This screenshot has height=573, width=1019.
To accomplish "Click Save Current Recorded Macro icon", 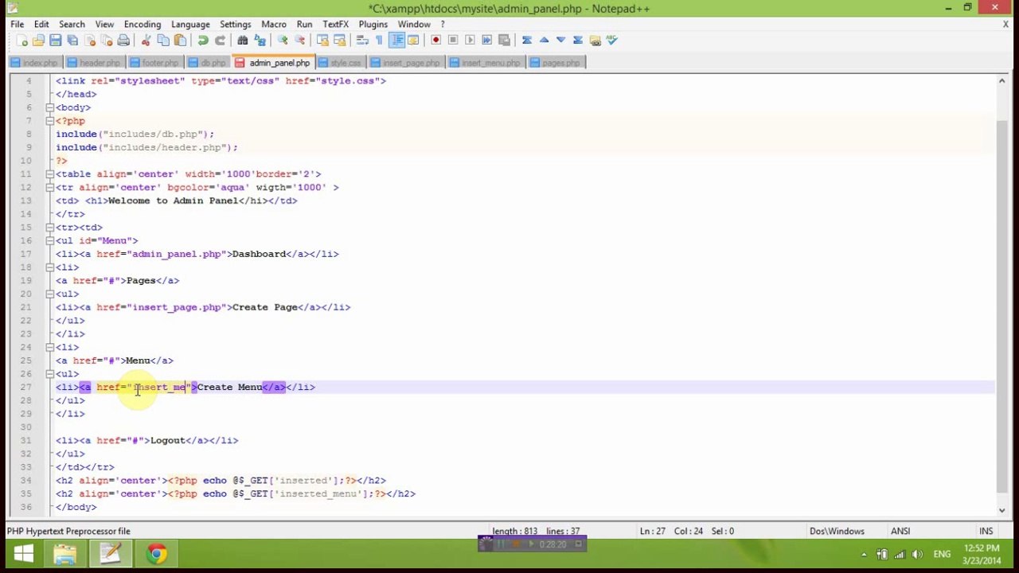I will click(504, 40).
